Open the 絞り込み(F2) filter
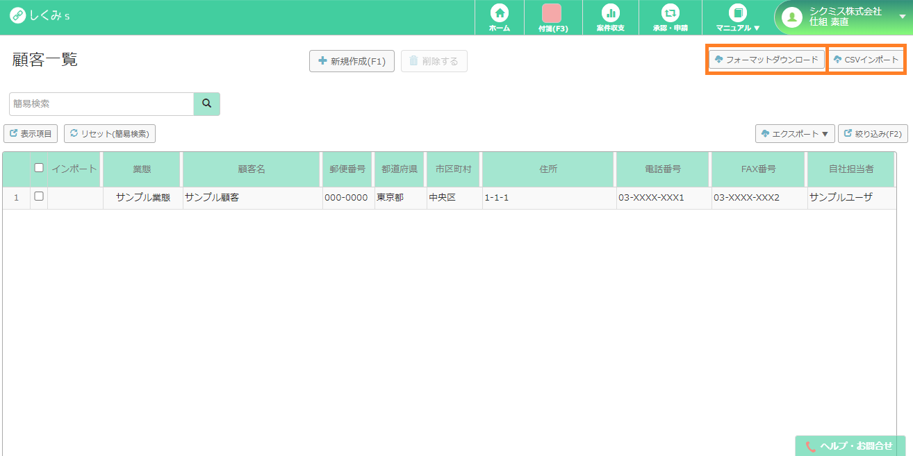 (873, 133)
